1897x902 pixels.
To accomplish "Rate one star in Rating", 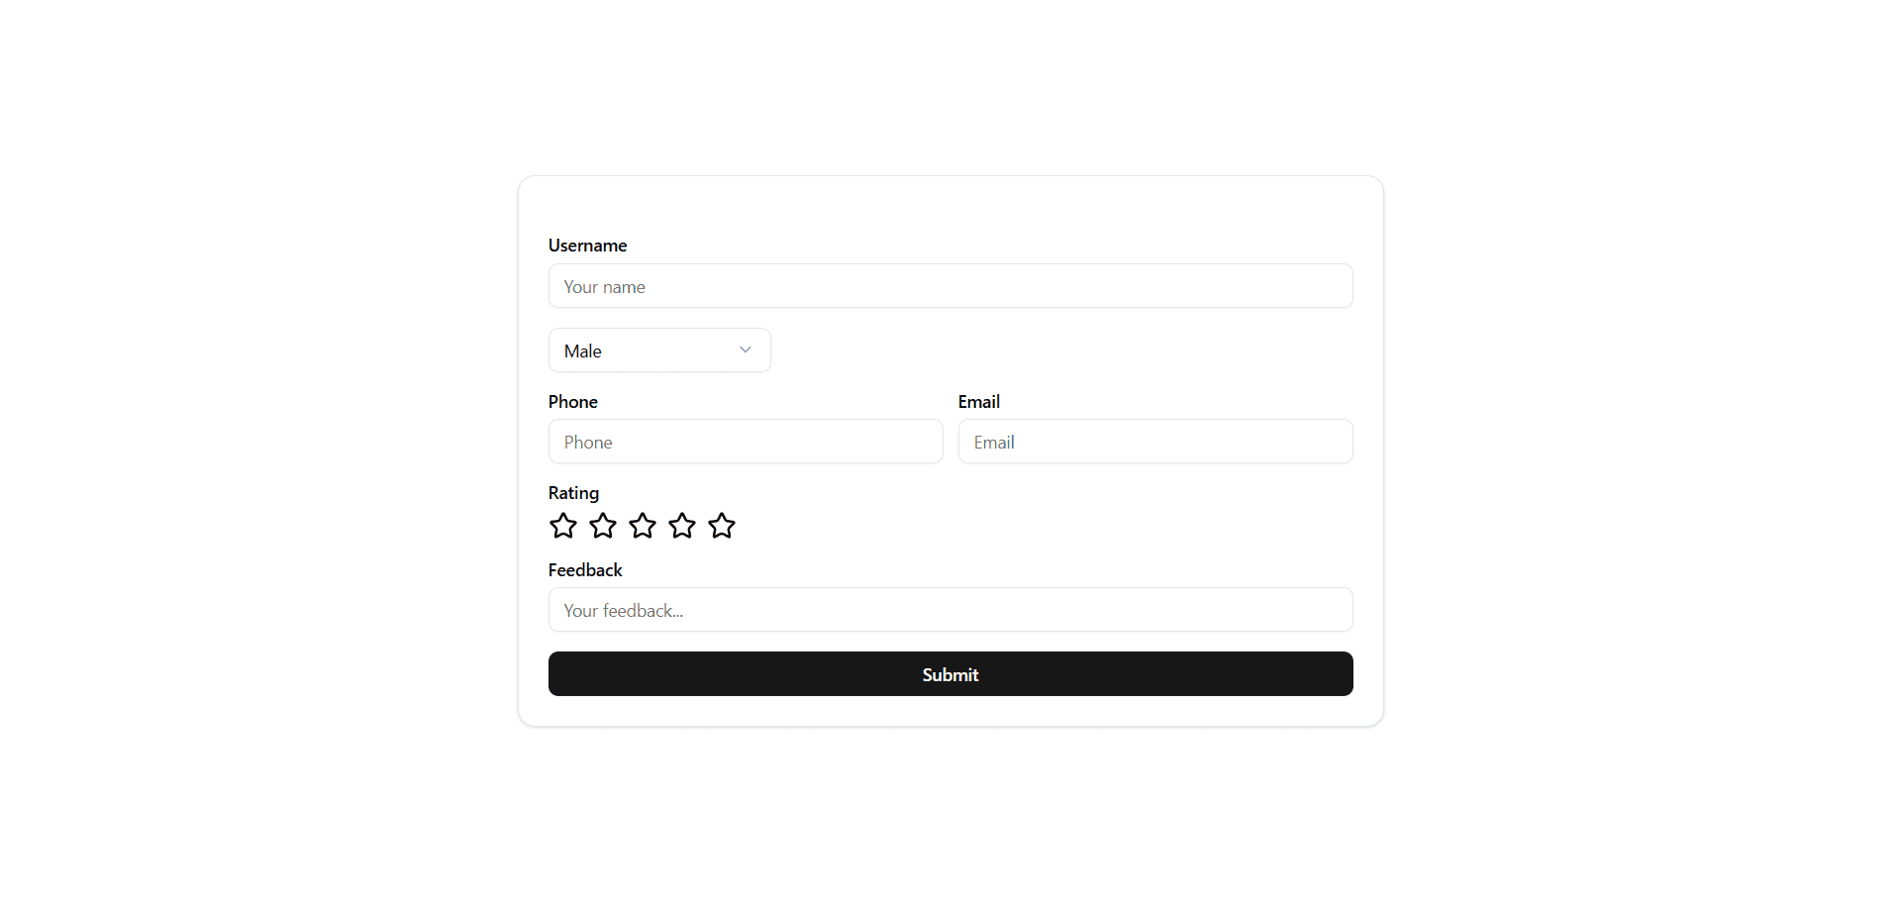I will pyautogui.click(x=563, y=526).
